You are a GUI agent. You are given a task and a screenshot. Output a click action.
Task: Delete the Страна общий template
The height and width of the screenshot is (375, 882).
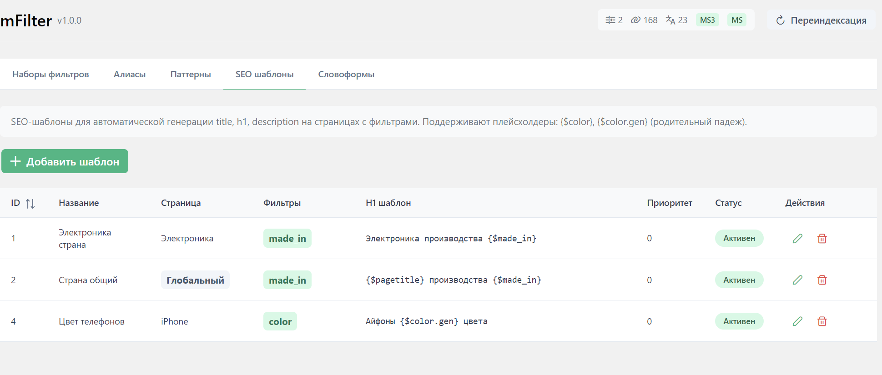(x=822, y=280)
